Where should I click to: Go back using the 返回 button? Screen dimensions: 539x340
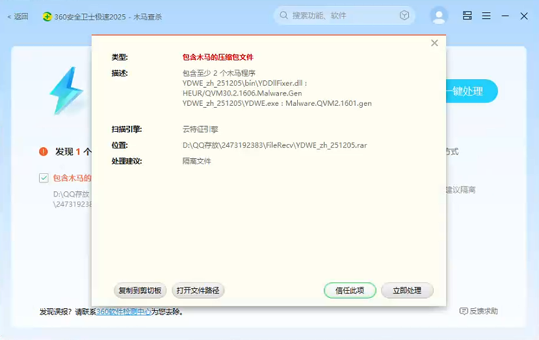tap(18, 16)
